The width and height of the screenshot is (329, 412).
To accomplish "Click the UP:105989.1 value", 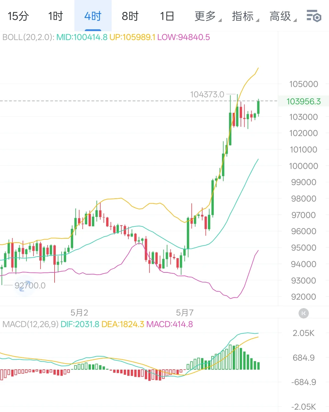I will click(x=132, y=37).
